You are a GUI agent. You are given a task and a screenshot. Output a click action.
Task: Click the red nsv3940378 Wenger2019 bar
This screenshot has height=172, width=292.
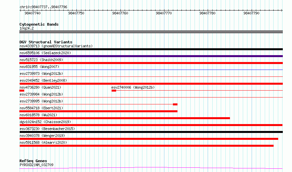pos(149,139)
